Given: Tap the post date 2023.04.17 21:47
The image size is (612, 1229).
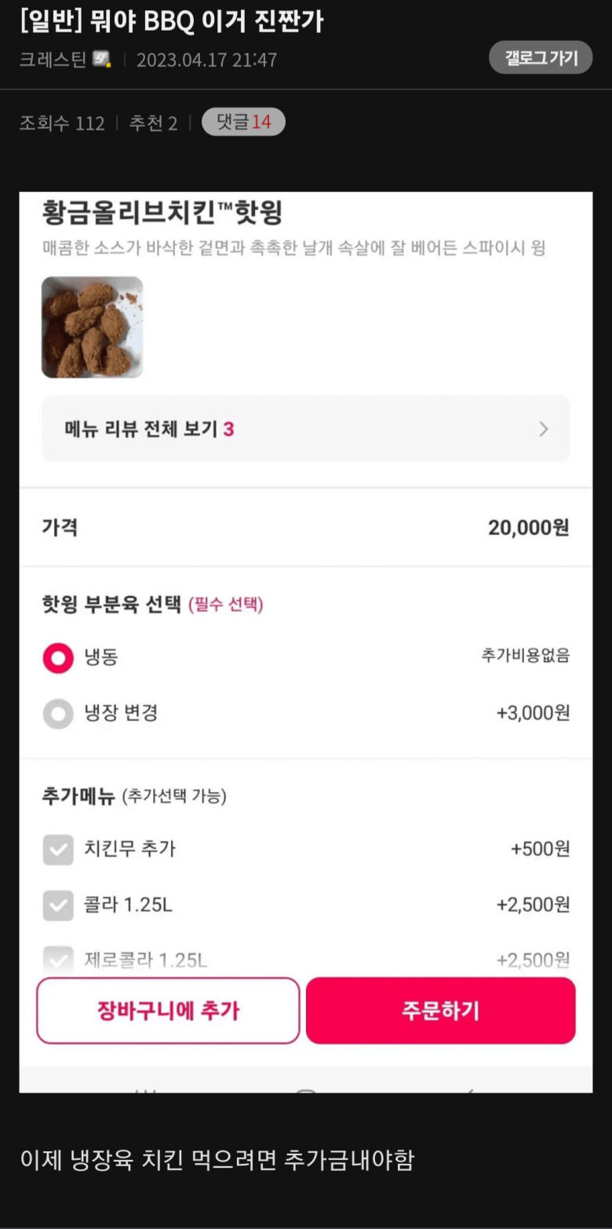Looking at the screenshot, I should pos(206,60).
